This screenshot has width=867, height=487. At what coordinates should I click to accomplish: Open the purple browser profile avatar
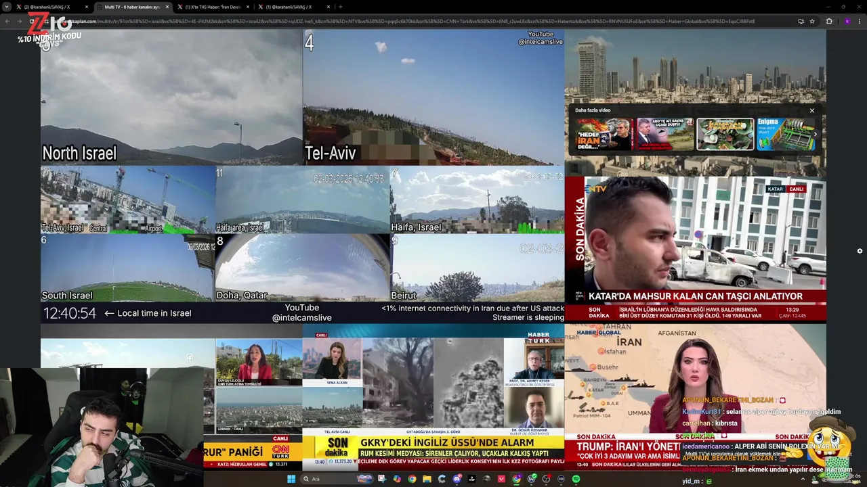coord(847,21)
